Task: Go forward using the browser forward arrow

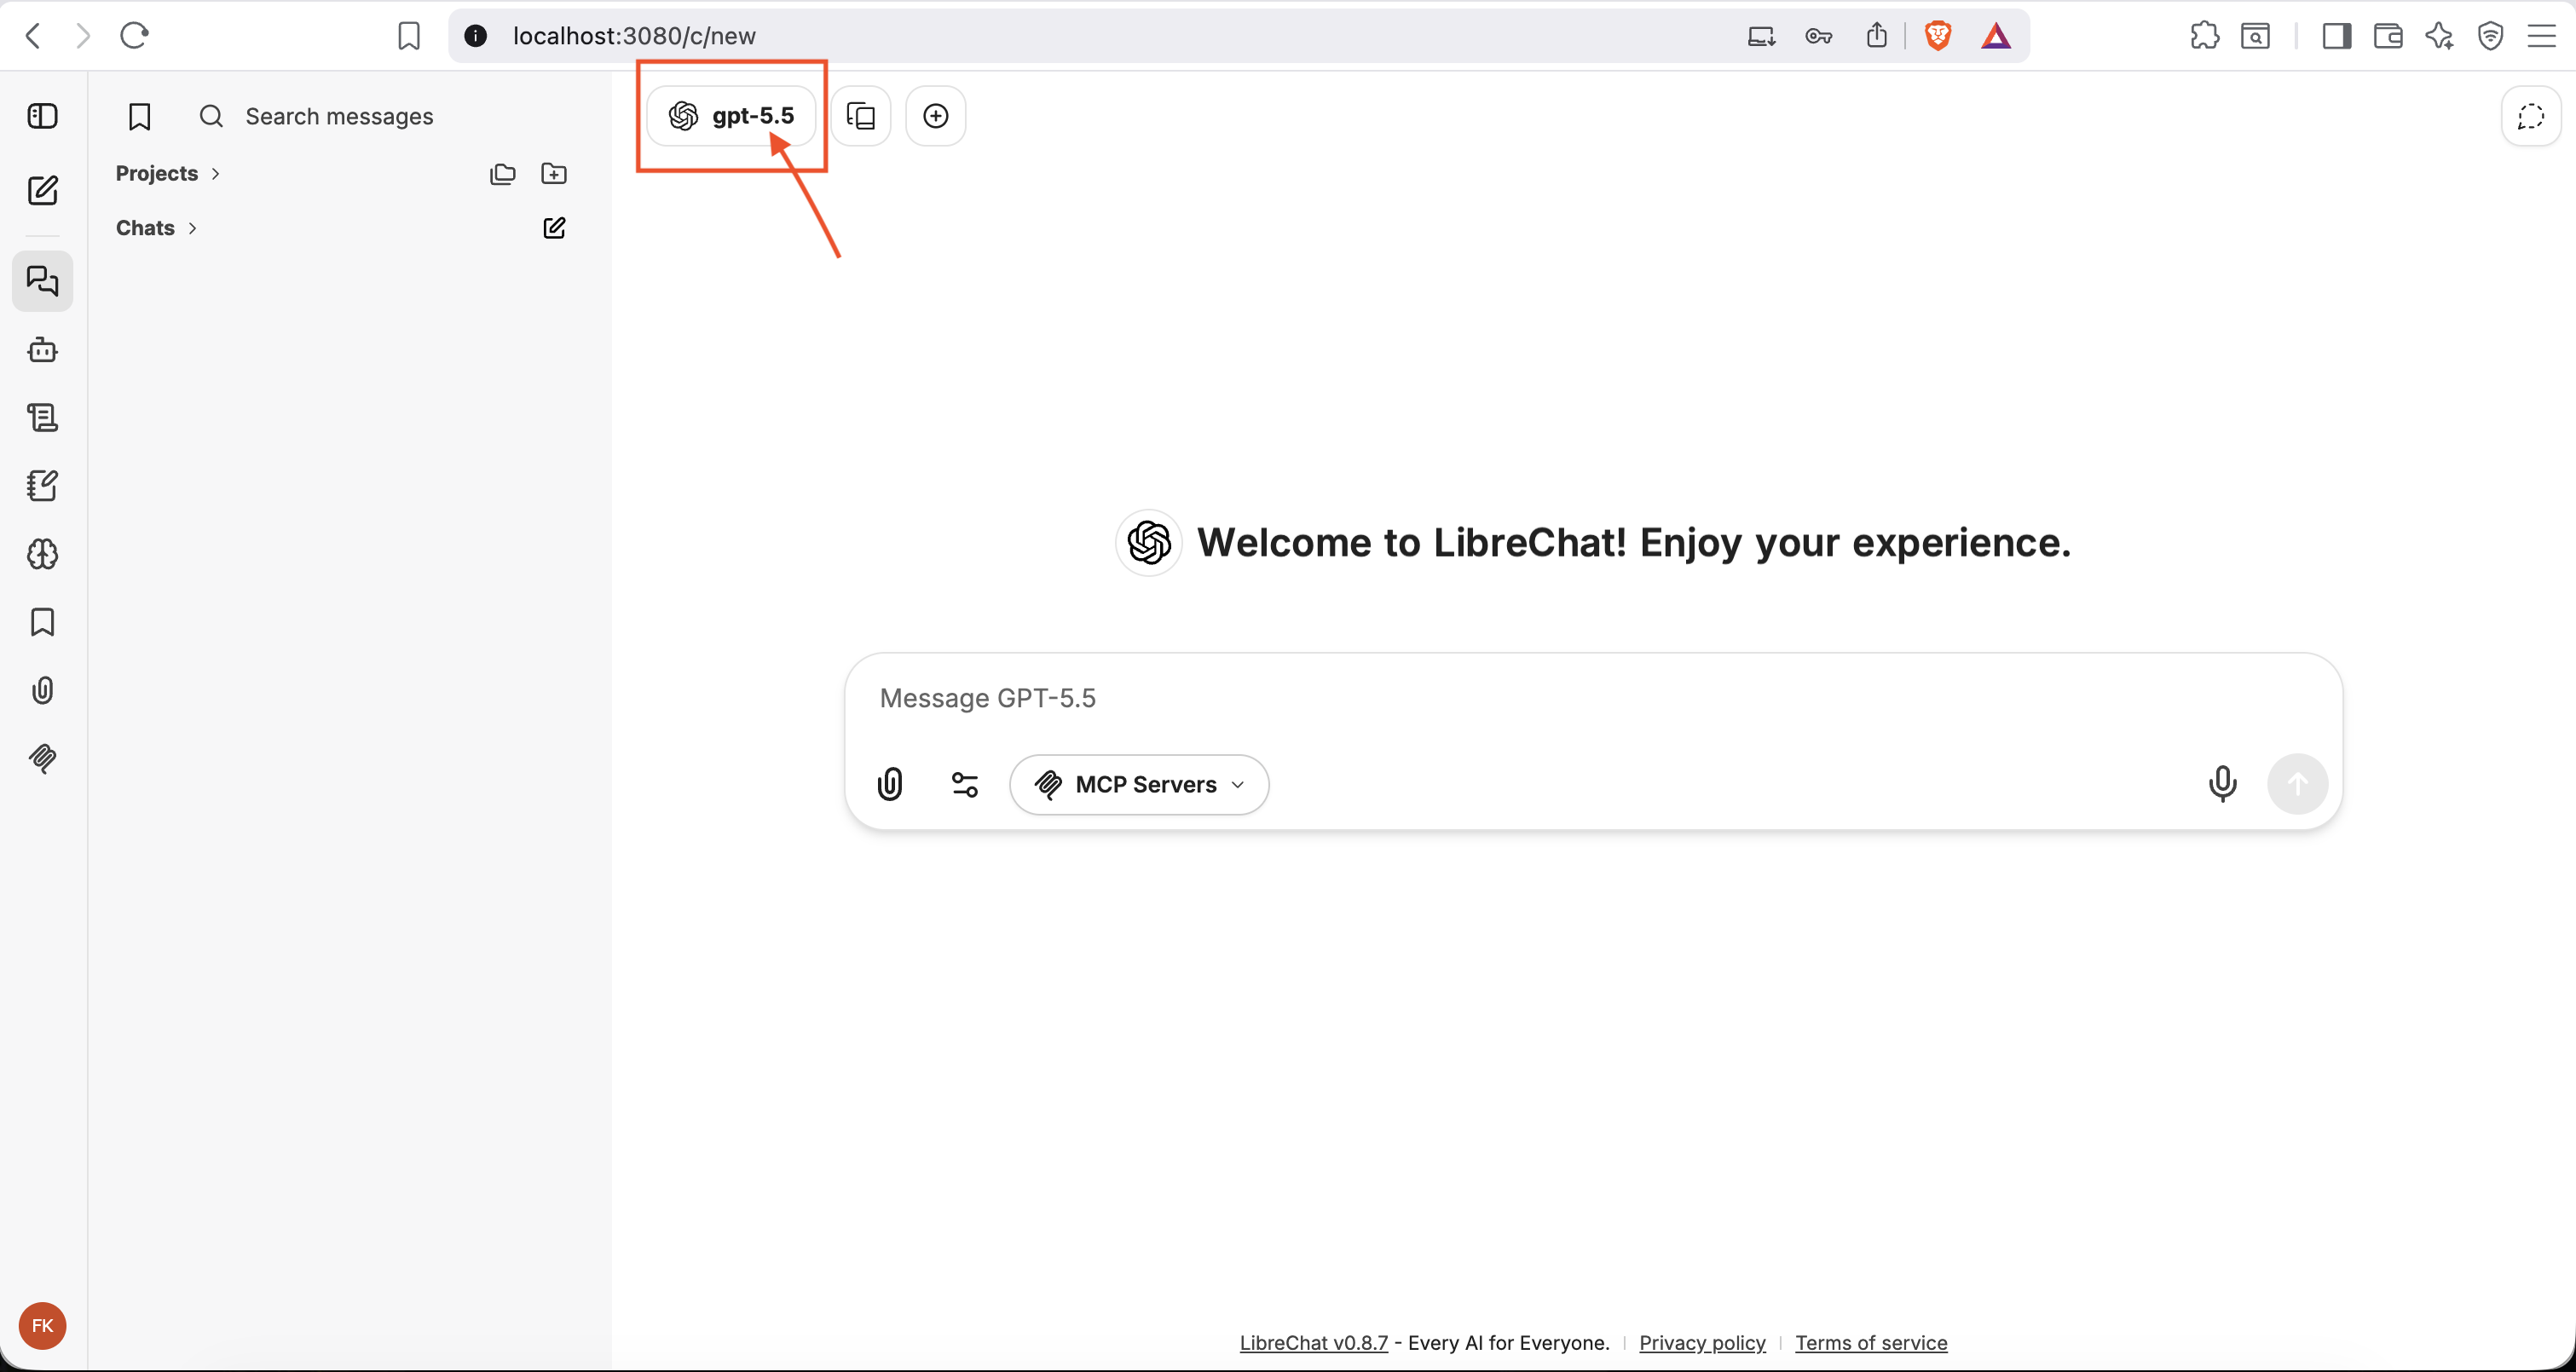Action: tap(84, 36)
